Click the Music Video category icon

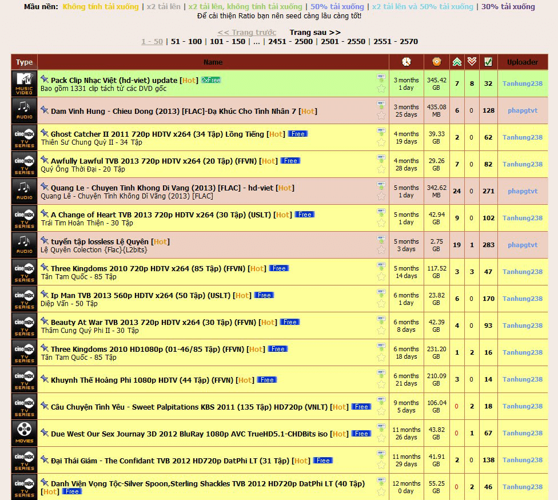24,84
